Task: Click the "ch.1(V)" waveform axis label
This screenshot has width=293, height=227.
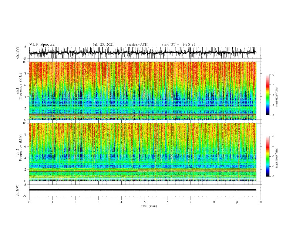Action: click(18, 53)
